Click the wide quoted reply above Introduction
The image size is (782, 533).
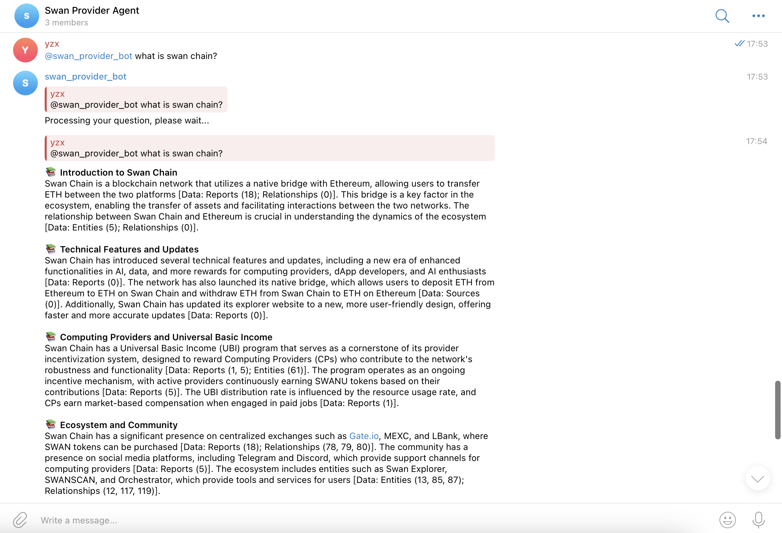point(269,148)
